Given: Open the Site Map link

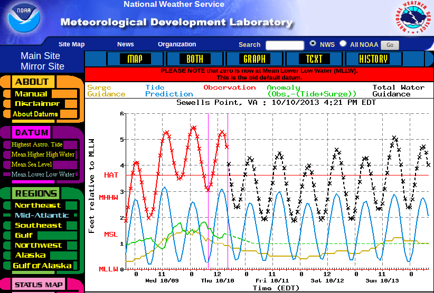Looking at the screenshot, I should 71,45.
